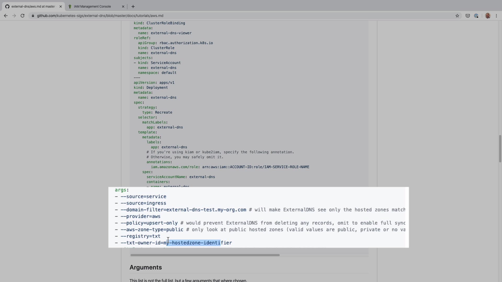This screenshot has width=502, height=282.
Task: Click the padlock site info icon
Action: click(33, 16)
